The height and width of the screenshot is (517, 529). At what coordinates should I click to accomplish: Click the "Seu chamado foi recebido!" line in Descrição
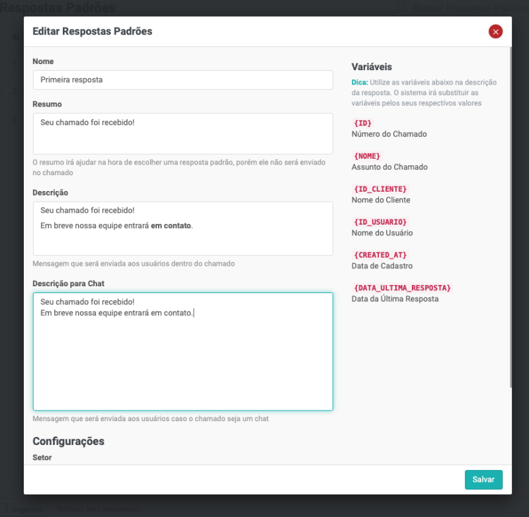87,210
